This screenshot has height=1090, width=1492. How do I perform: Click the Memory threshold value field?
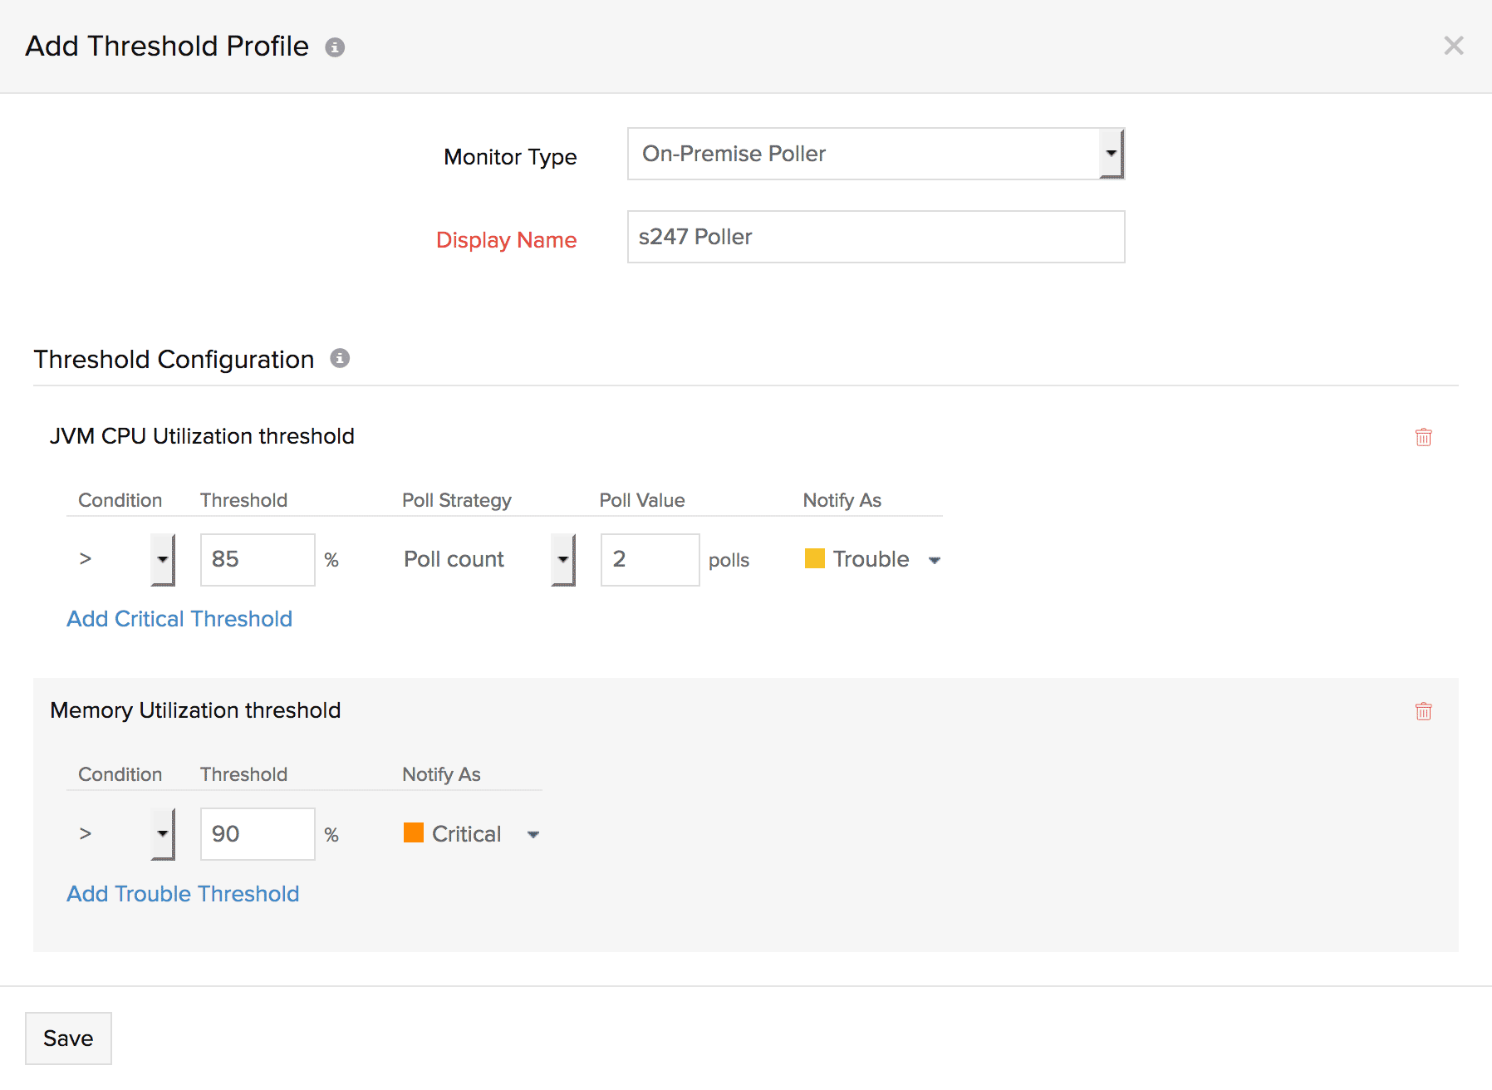tap(258, 833)
